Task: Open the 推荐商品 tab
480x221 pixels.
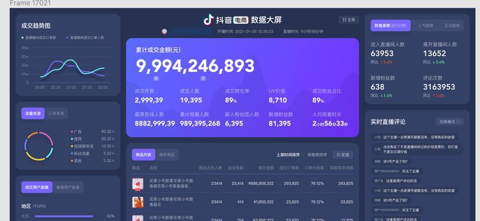Action: 167,155
